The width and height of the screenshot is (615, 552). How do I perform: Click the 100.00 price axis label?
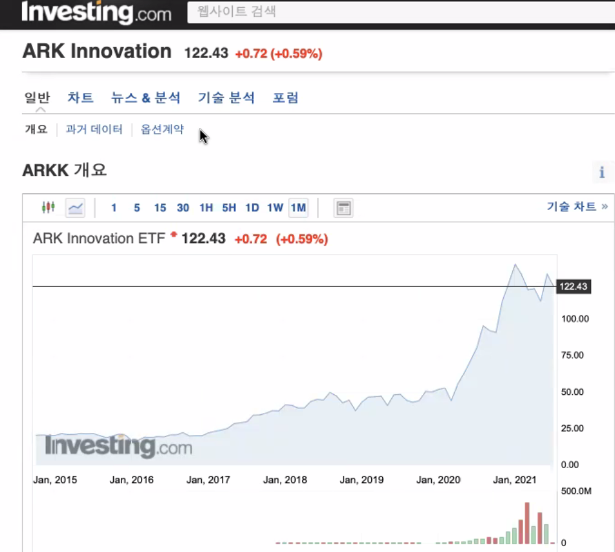tap(575, 319)
